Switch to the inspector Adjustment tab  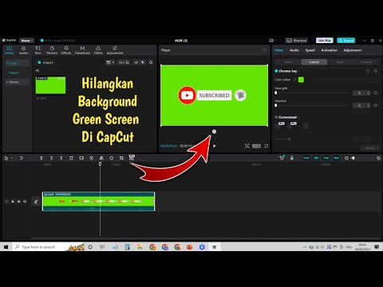coord(353,50)
